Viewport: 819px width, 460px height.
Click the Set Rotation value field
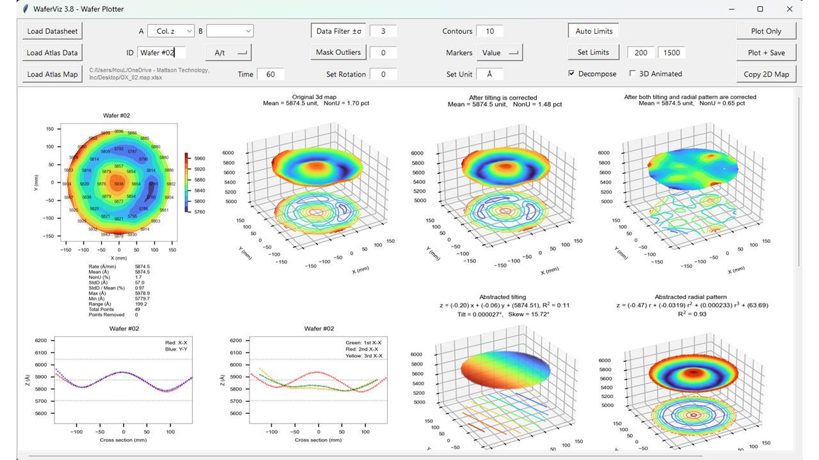point(383,74)
